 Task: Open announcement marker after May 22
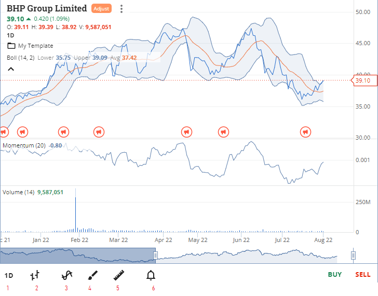pos(223,132)
